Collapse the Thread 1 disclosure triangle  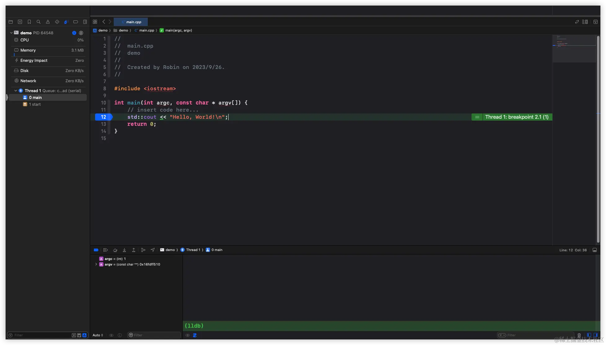[x=16, y=91]
